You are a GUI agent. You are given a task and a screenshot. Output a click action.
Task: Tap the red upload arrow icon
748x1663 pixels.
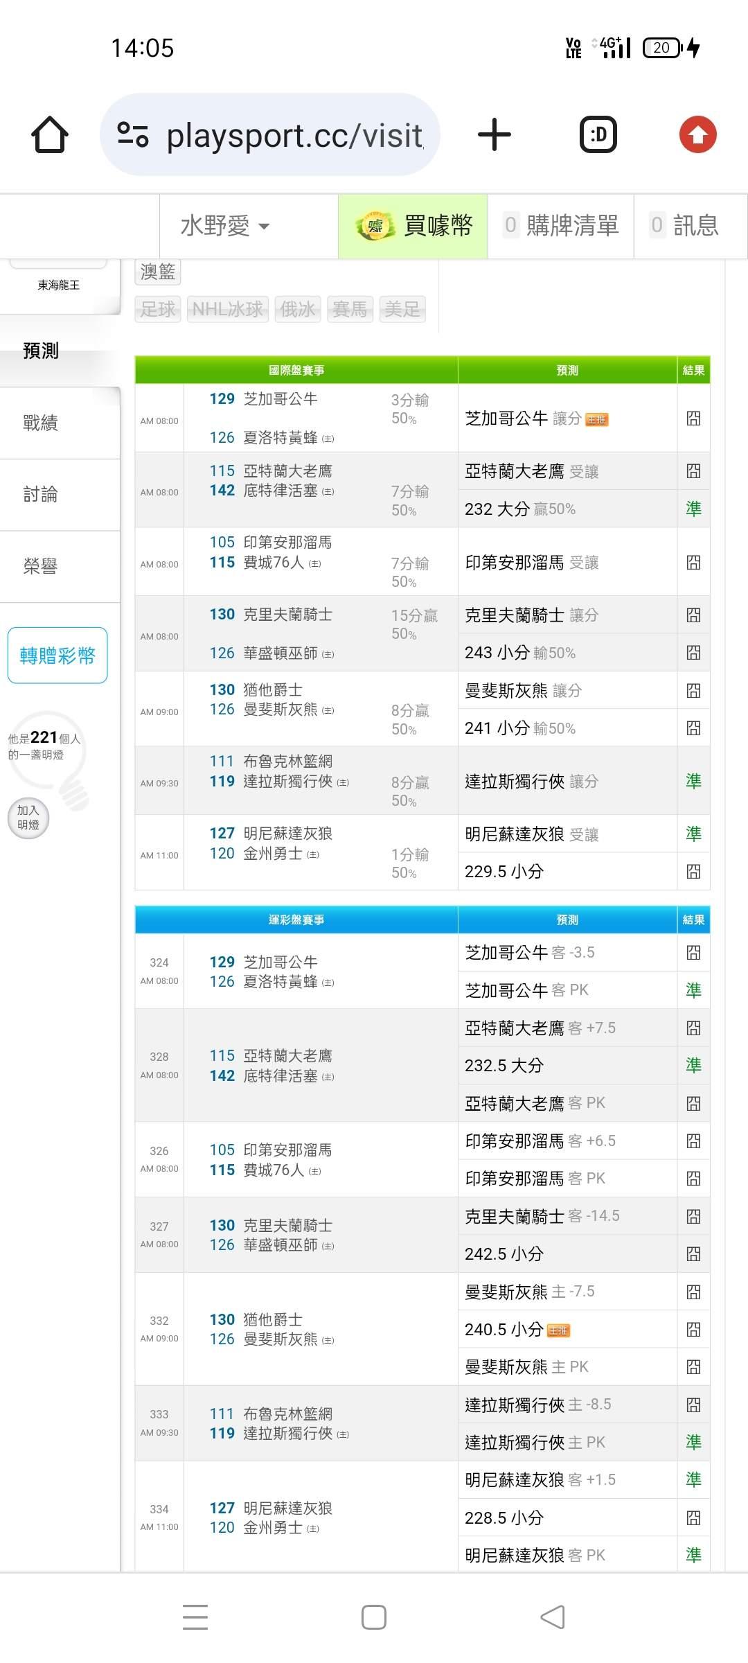pos(697,134)
